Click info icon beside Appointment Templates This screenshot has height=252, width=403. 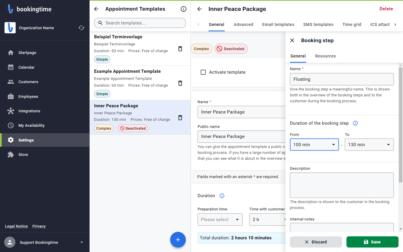[184, 9]
